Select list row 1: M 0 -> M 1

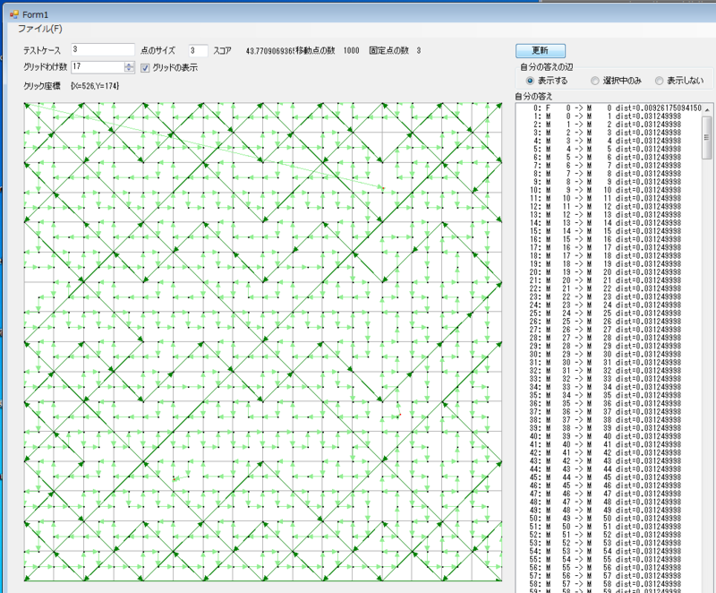(609, 116)
